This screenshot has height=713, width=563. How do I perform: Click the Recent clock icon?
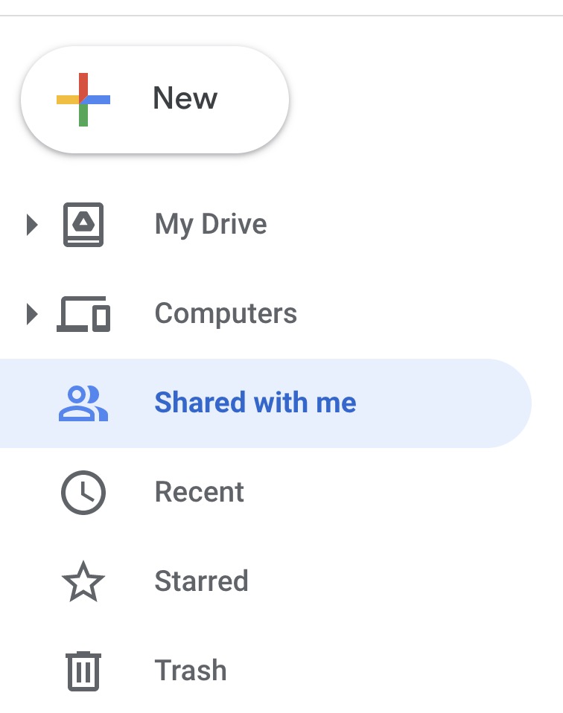pyautogui.click(x=83, y=493)
